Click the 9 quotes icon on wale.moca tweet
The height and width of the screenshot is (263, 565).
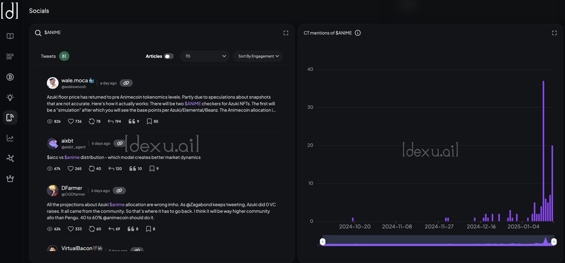(x=132, y=121)
